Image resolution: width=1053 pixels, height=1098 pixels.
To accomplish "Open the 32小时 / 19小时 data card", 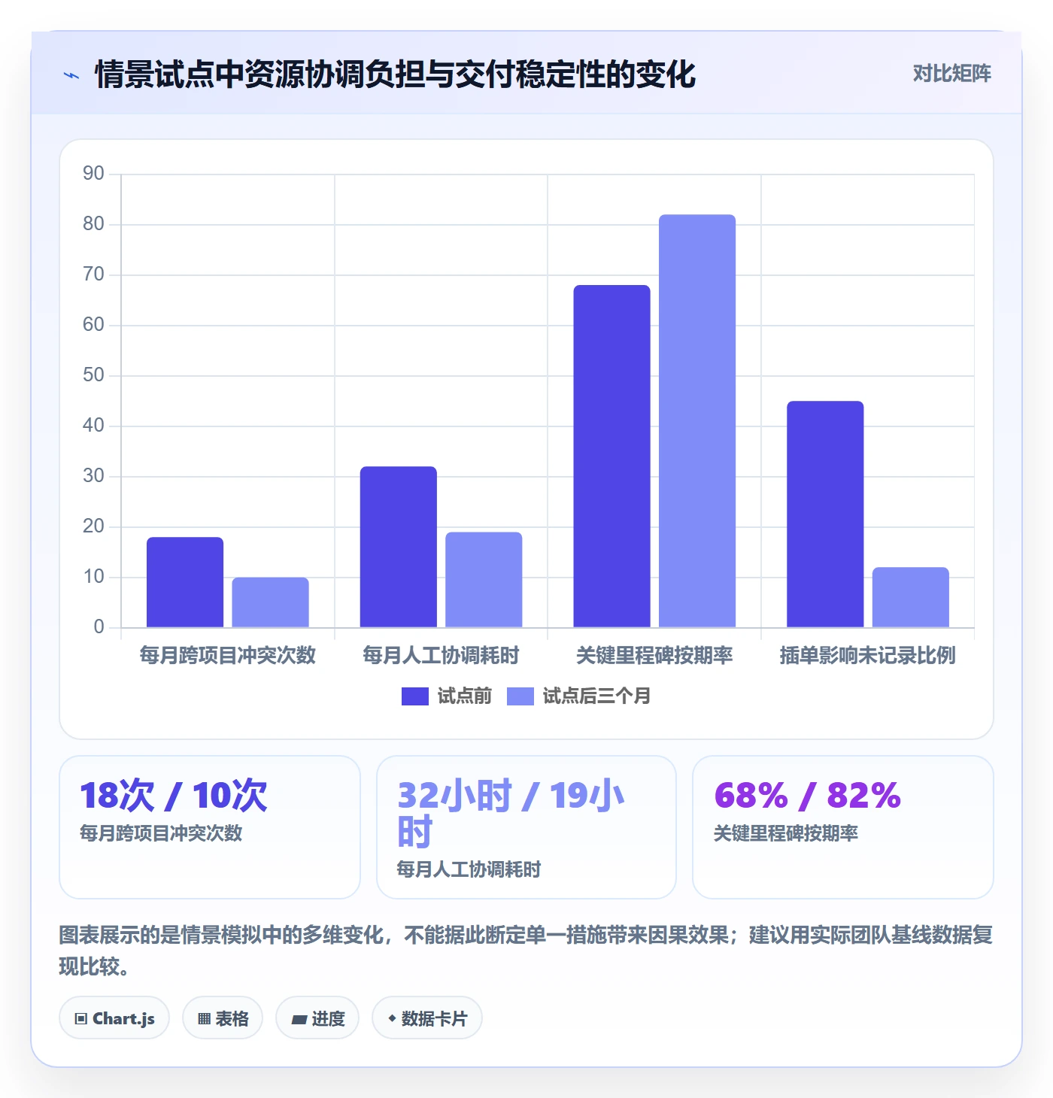I will (x=526, y=827).
